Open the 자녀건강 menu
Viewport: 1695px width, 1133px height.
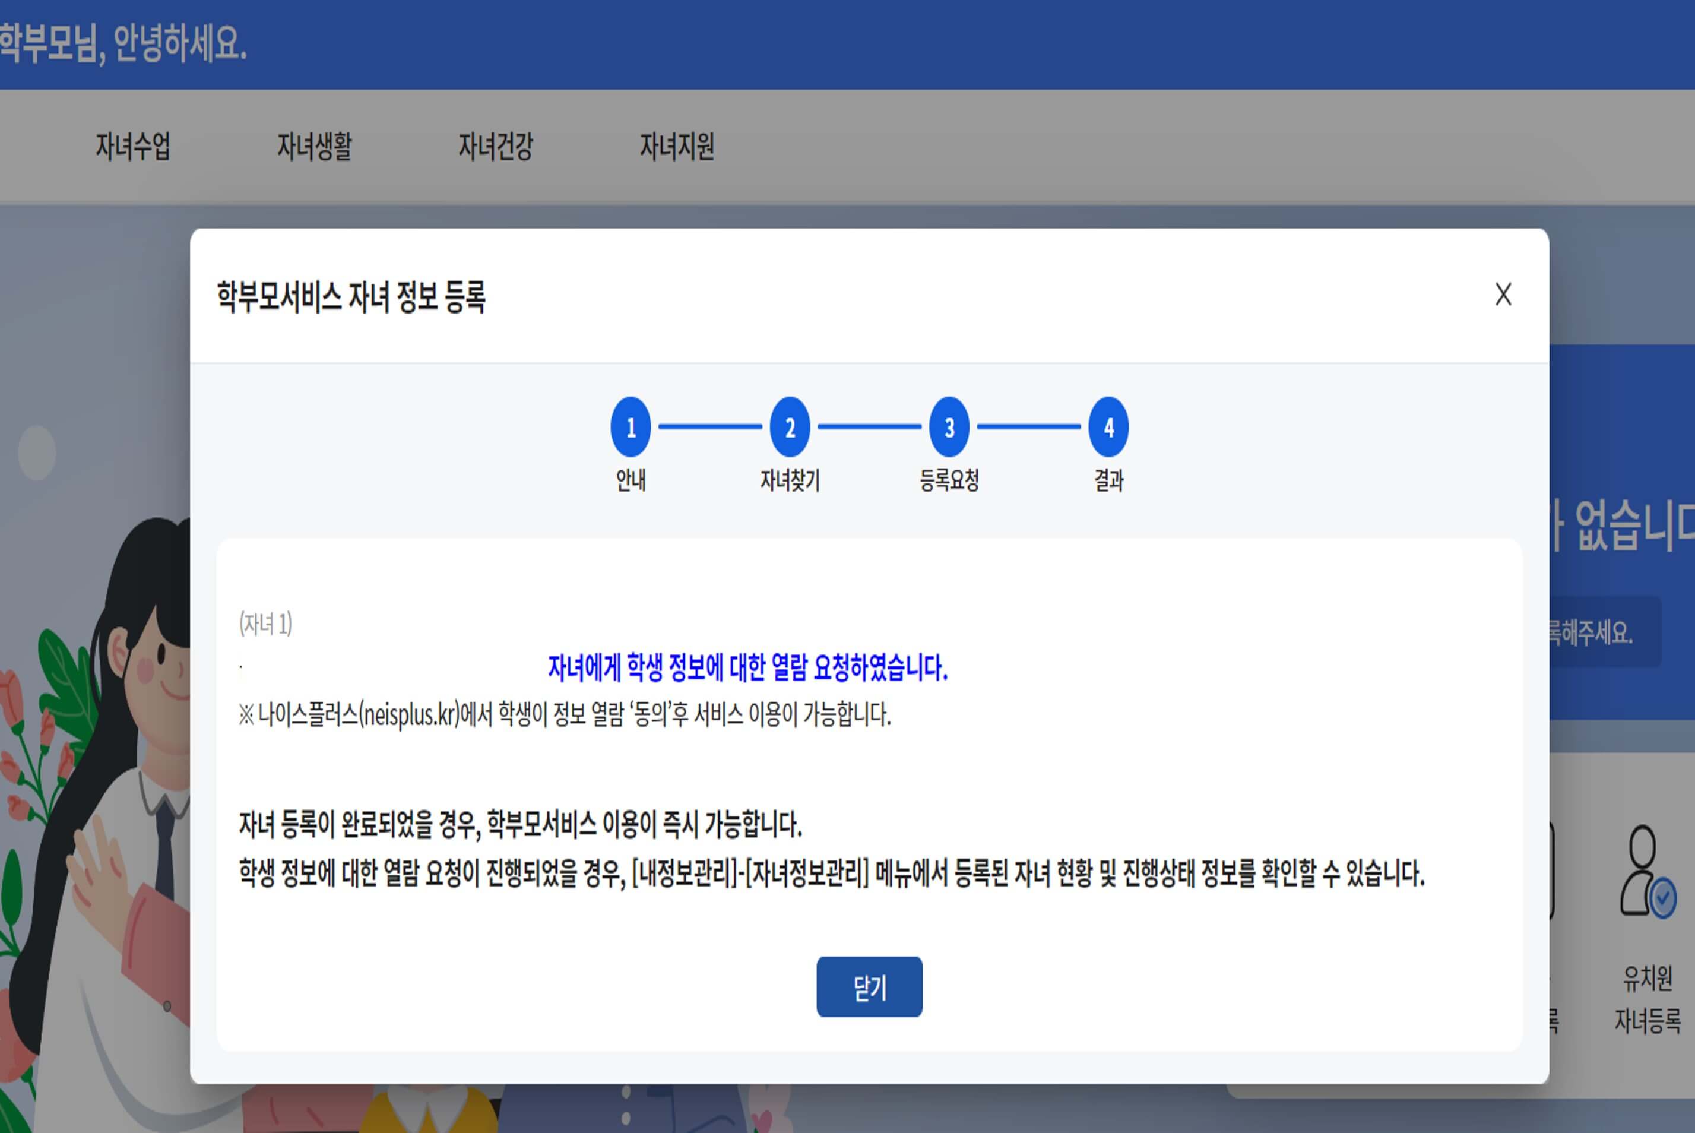pyautogui.click(x=496, y=146)
